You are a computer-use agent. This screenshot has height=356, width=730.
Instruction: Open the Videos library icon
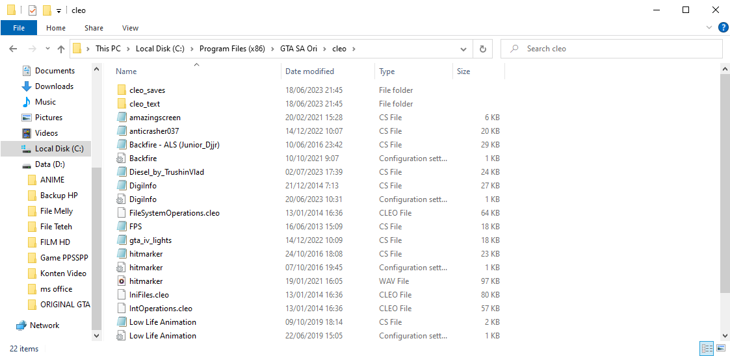tap(27, 133)
